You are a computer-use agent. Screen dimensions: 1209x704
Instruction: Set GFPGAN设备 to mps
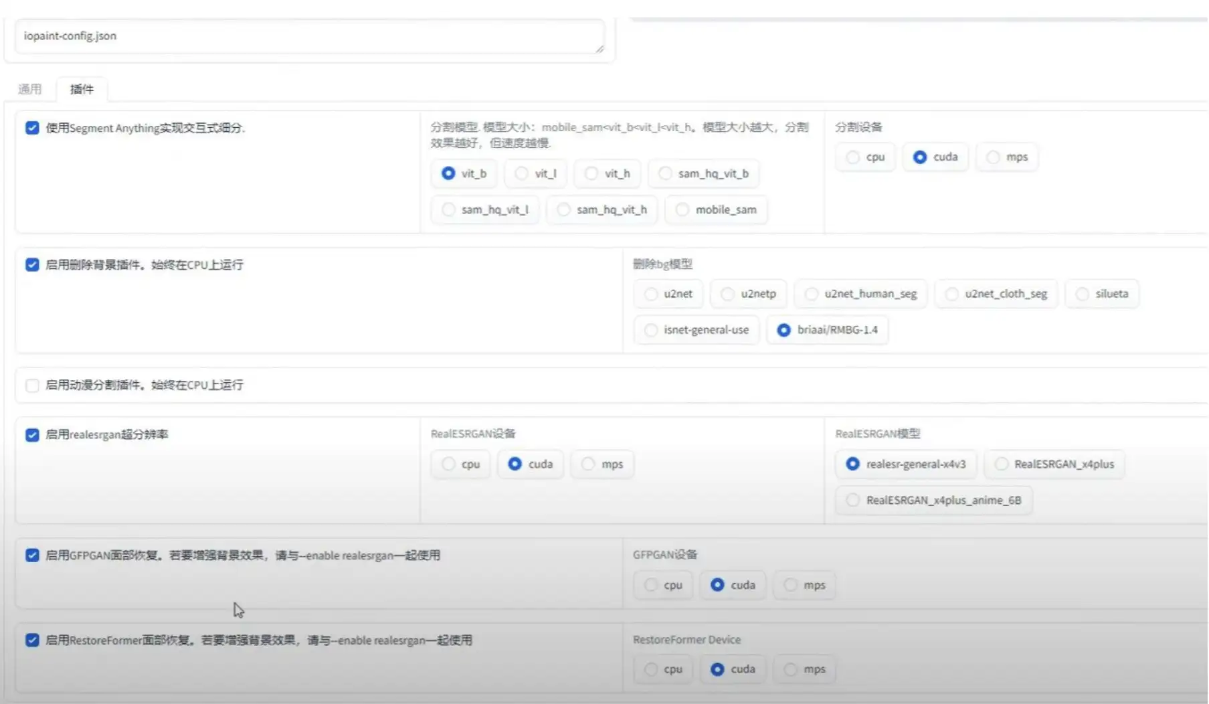tap(804, 584)
